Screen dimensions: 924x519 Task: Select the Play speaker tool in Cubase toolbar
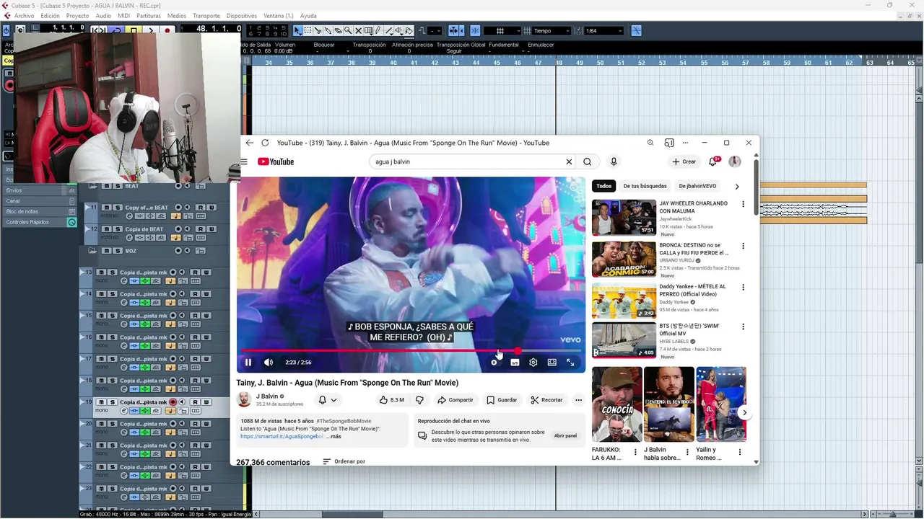coord(399,31)
